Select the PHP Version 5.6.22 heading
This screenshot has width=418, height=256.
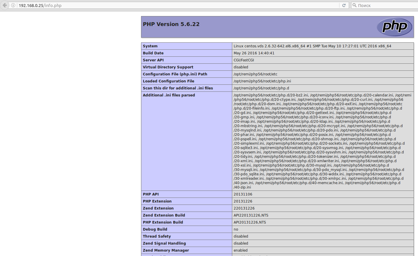[171, 24]
